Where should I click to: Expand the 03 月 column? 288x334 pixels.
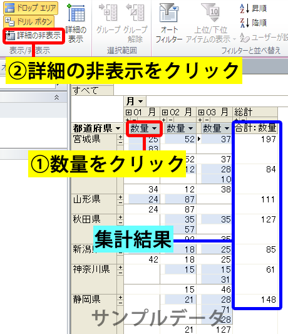click(201, 112)
